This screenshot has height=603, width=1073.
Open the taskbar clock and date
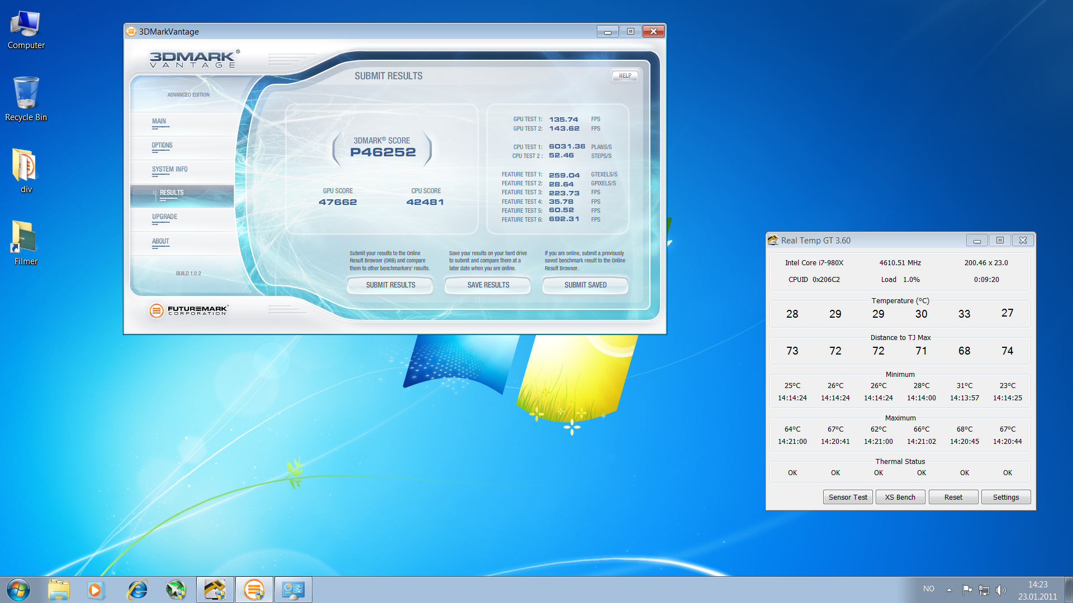tap(1038, 590)
